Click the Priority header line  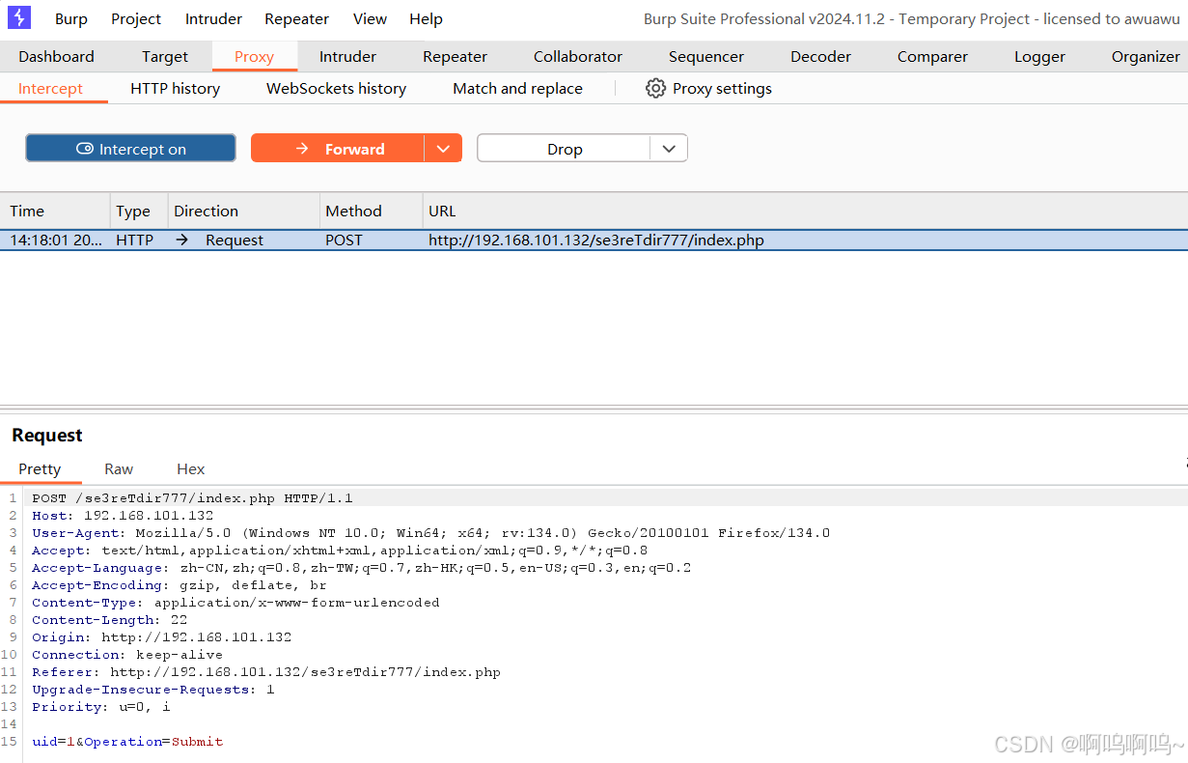pyautogui.click(x=100, y=707)
